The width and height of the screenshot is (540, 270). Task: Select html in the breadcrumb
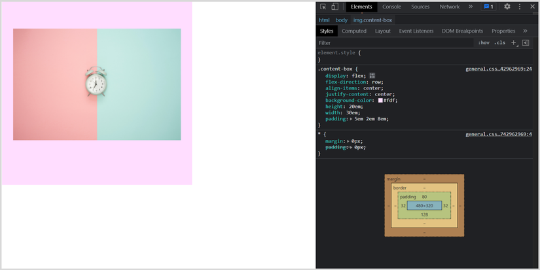324,20
